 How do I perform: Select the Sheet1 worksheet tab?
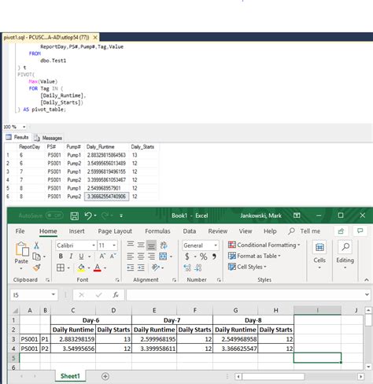[x=70, y=376]
